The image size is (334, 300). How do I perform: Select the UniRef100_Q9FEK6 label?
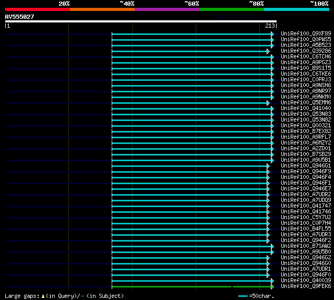(x=306, y=286)
